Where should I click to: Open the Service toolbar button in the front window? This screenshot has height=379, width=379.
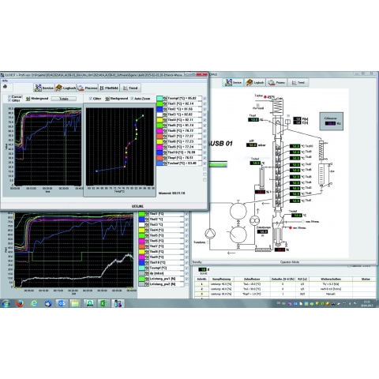44,88
